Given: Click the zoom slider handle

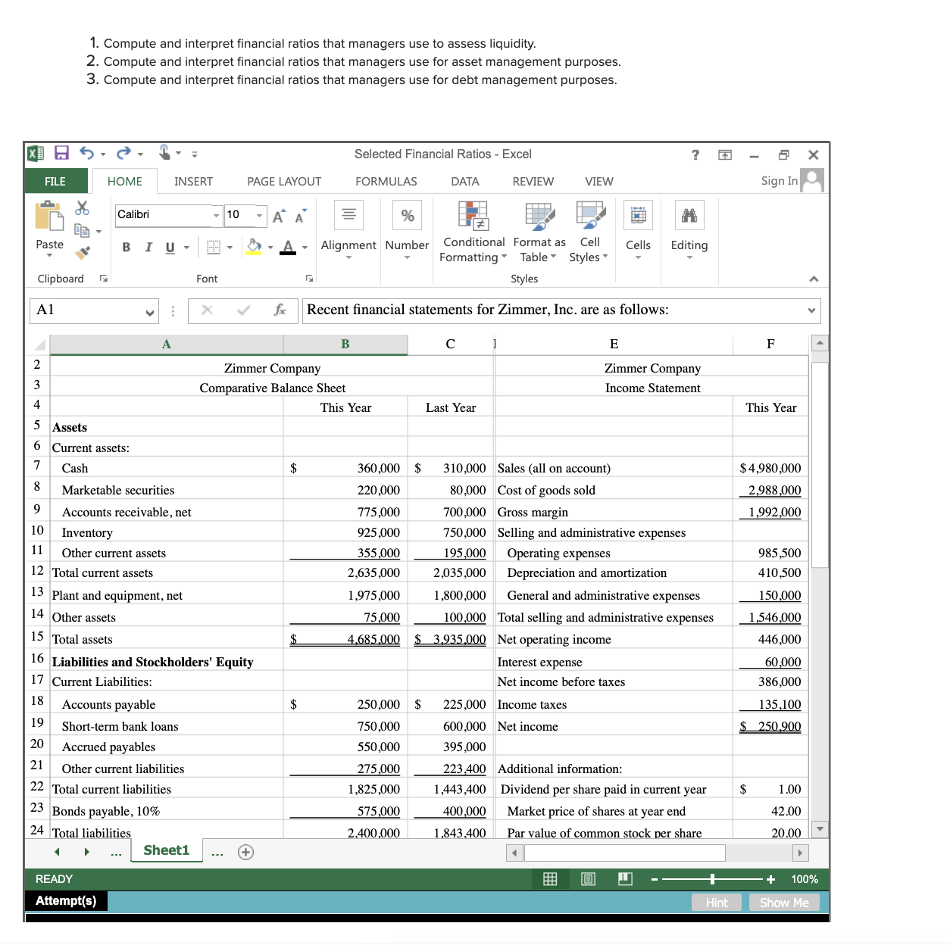Looking at the screenshot, I should click(712, 879).
